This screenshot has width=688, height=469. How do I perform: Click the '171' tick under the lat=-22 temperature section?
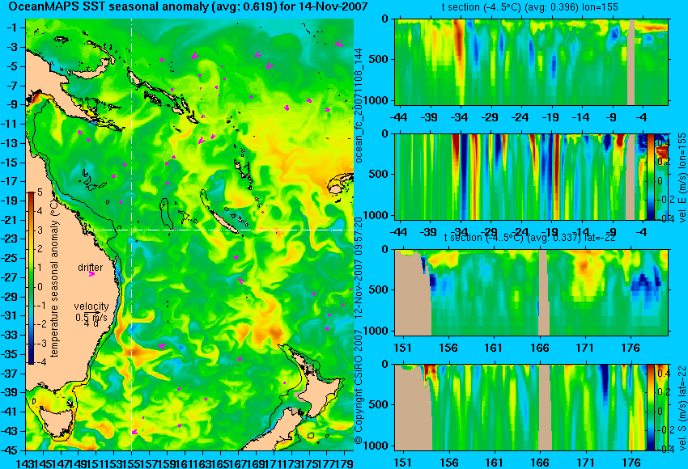click(585, 348)
